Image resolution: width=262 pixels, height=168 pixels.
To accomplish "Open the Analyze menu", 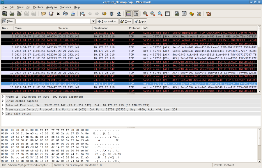I will [51, 7].
